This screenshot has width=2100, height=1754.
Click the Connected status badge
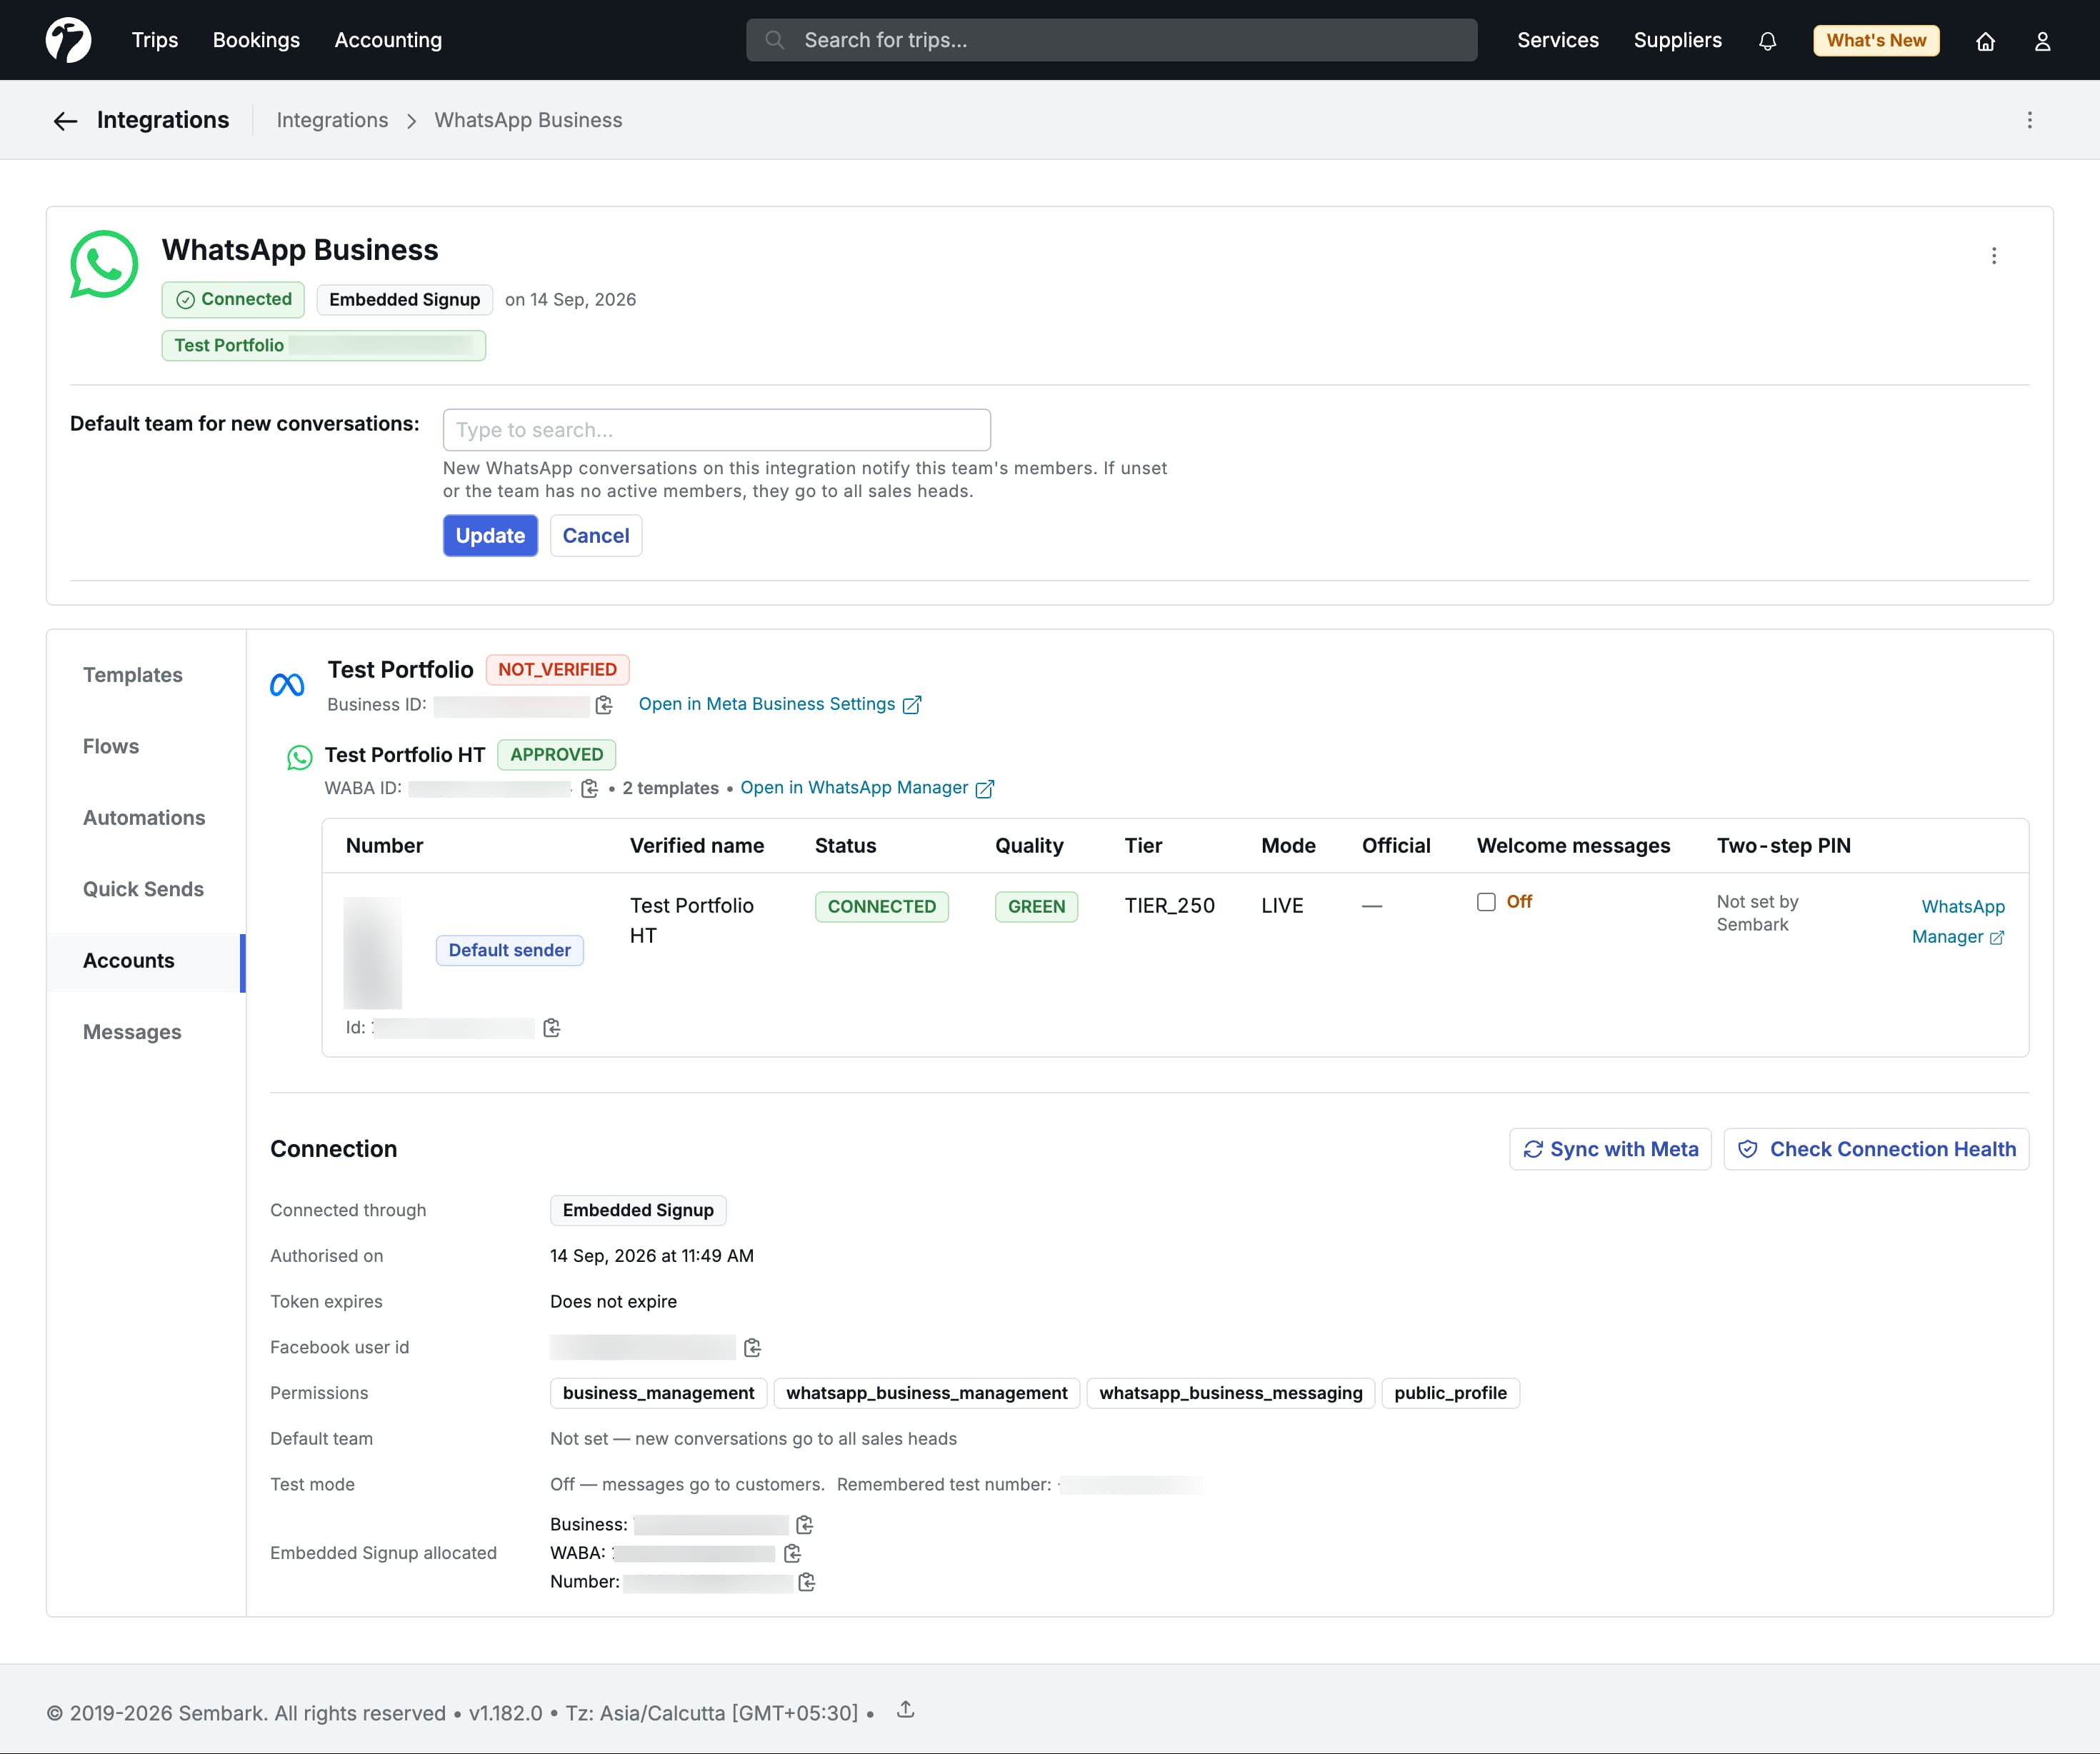click(233, 300)
